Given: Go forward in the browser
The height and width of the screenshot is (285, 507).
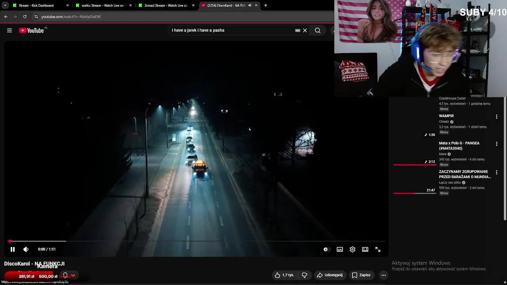Looking at the screenshot, I should click(15, 17).
